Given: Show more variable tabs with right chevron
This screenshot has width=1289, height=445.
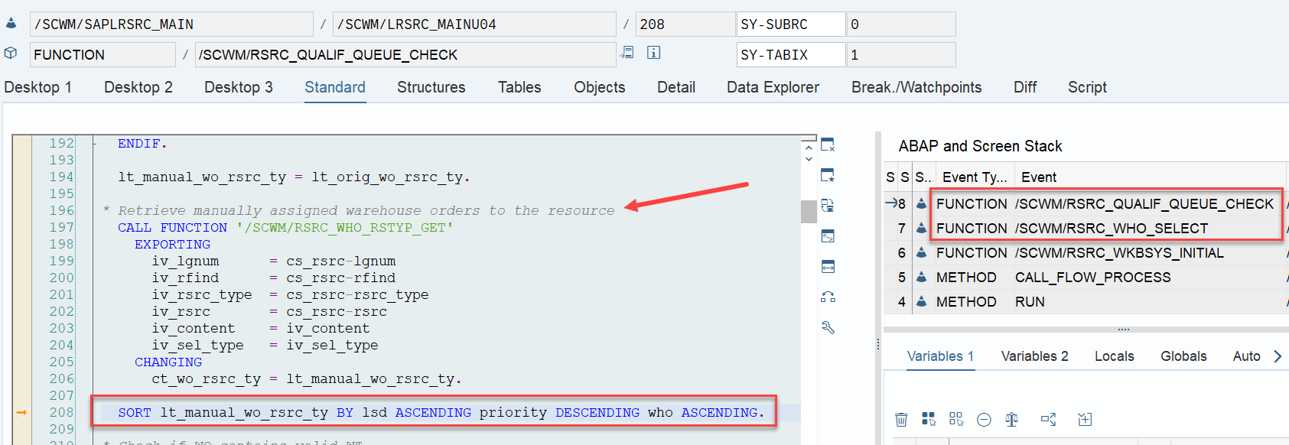Looking at the screenshot, I should [1277, 356].
